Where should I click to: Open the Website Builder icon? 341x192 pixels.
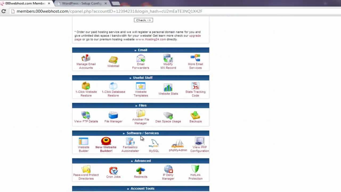[83, 141]
